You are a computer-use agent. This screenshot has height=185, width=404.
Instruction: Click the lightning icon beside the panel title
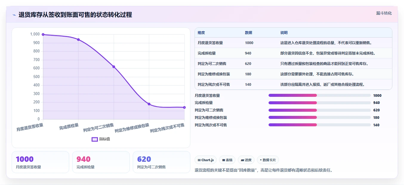(x=14, y=15)
